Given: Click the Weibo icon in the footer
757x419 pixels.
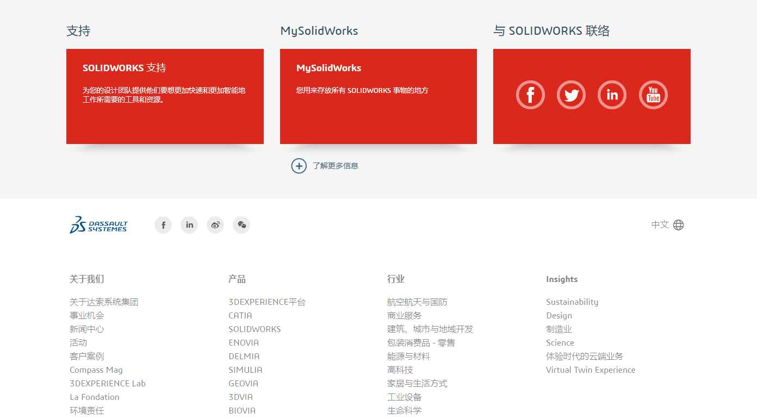Looking at the screenshot, I should 215,224.
